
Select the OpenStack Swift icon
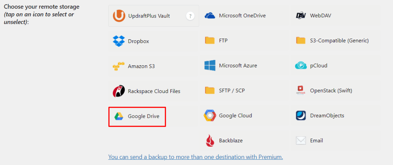tap(301, 91)
